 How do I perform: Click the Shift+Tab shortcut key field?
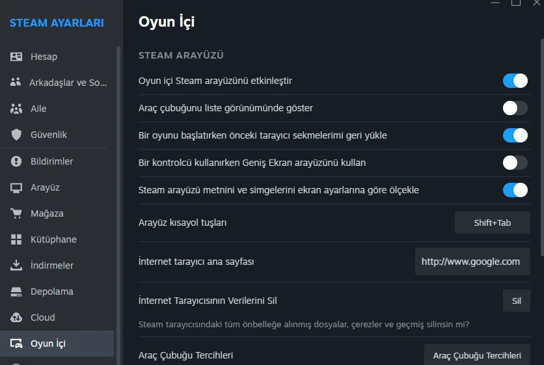tap(493, 223)
